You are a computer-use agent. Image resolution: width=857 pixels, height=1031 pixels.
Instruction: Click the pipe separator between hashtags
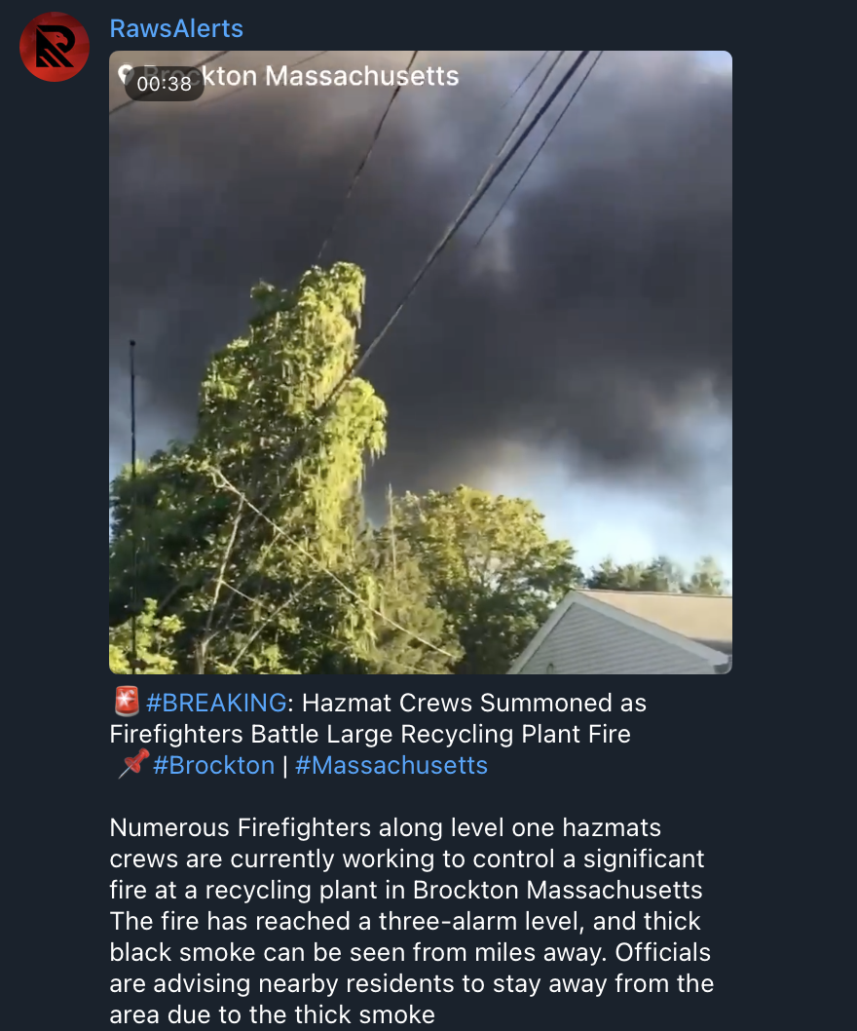coord(285,766)
